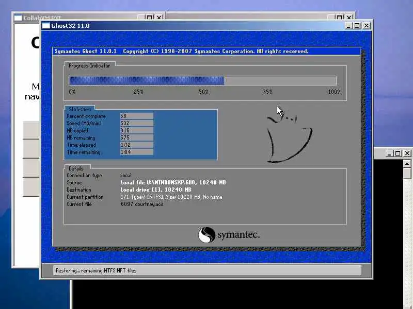Click the Statistics group label
Image resolution: width=413 pixels, height=309 pixels.
pyautogui.click(x=80, y=109)
